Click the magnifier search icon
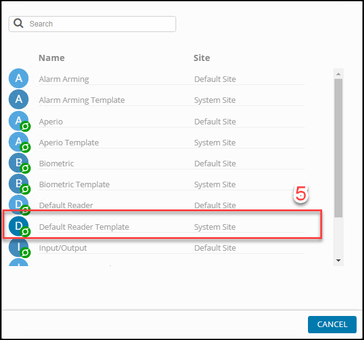Image resolution: width=364 pixels, height=340 pixels. [18, 23]
